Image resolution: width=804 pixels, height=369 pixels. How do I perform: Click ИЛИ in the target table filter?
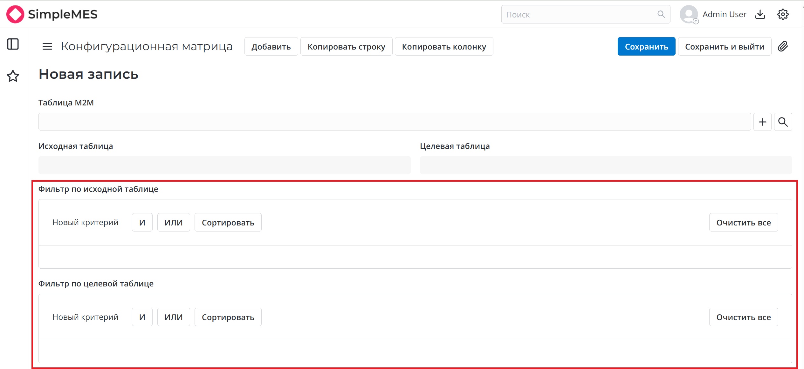174,317
